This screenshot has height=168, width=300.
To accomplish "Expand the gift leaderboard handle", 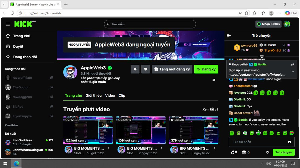I will point(261,56).
